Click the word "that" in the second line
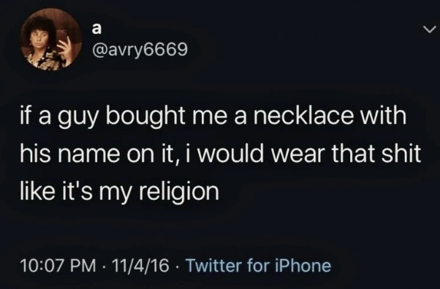Screen dimensions: 440x289 tap(353, 154)
